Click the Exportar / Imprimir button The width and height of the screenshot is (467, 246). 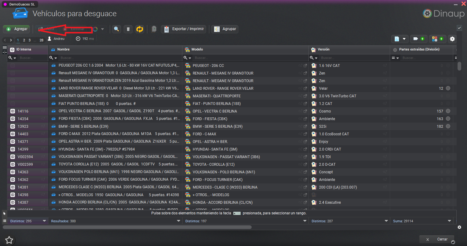[x=184, y=29]
